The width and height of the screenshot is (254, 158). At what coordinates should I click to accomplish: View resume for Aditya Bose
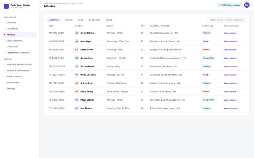coord(231,83)
